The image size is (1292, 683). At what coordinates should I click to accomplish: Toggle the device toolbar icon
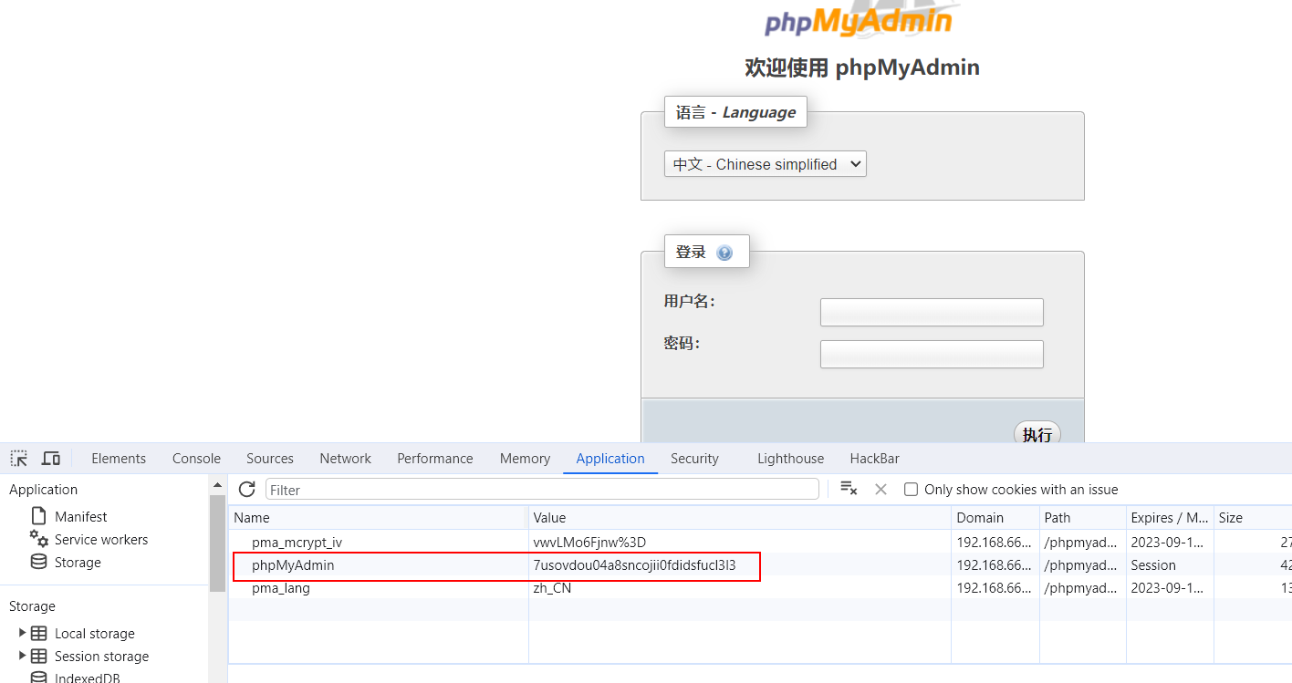[x=51, y=459]
